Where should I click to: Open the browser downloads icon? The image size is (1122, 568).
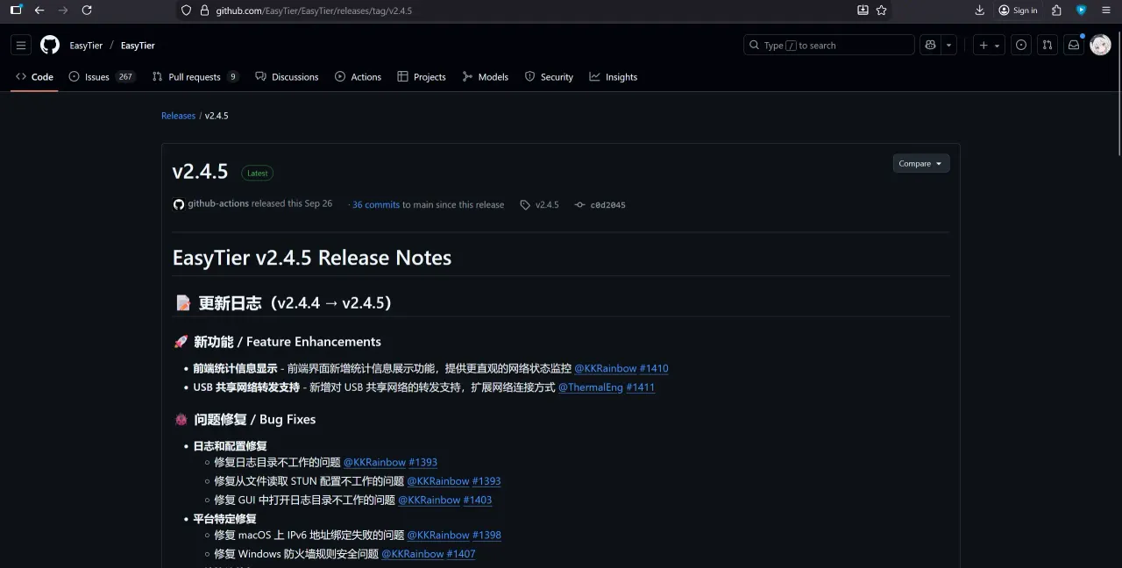pyautogui.click(x=980, y=11)
